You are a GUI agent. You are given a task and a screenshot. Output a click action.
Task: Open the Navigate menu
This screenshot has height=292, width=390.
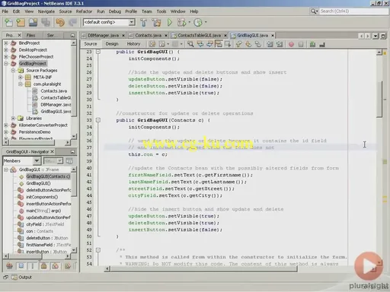46,11
